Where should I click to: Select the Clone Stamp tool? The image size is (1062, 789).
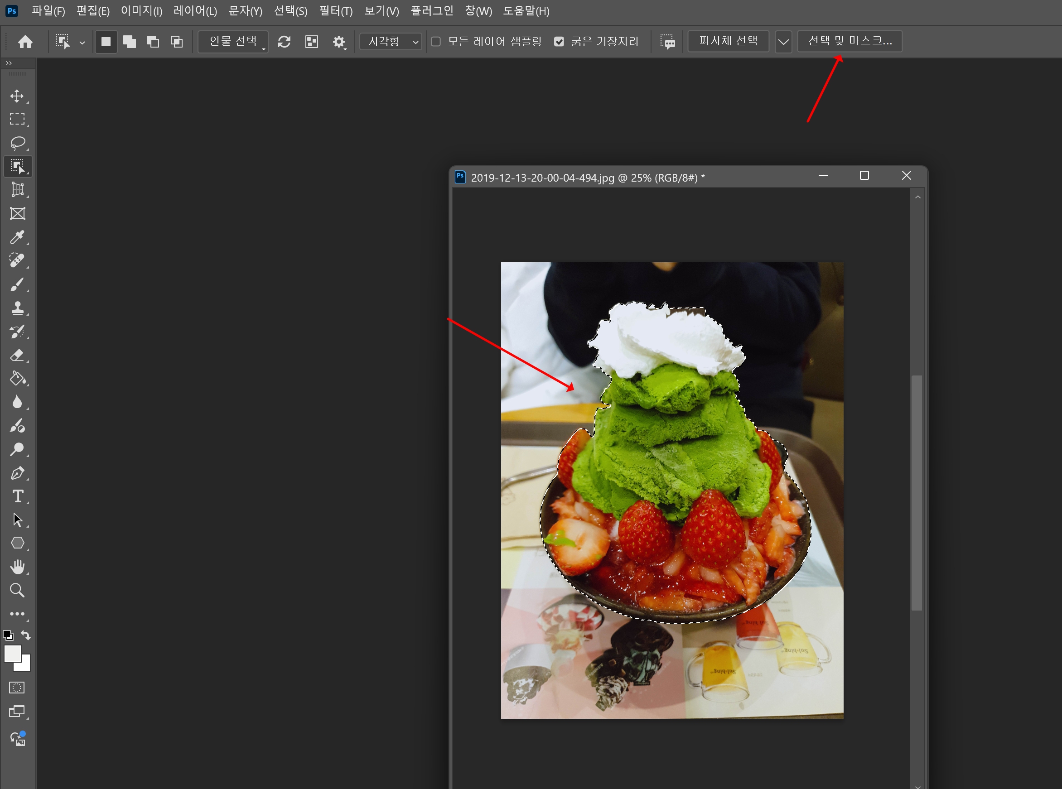click(18, 308)
